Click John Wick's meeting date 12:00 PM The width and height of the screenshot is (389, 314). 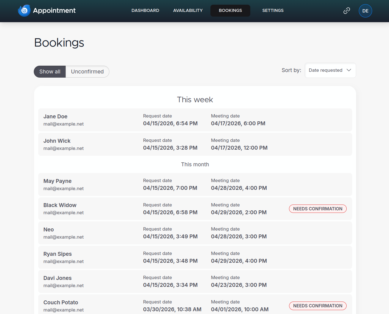click(239, 148)
